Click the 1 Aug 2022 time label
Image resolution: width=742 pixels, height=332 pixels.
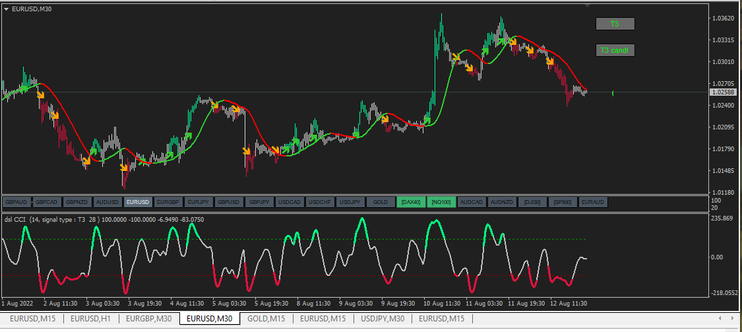pos(17,303)
